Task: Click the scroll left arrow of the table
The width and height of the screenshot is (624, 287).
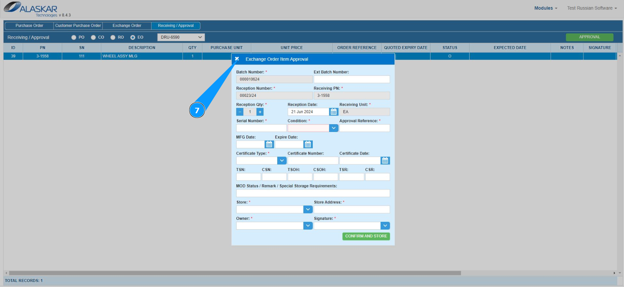Action: (6, 273)
